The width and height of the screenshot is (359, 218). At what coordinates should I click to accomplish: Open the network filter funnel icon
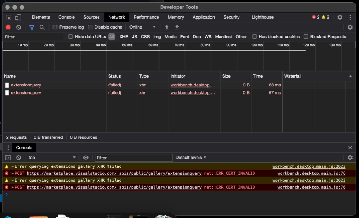(x=32, y=27)
